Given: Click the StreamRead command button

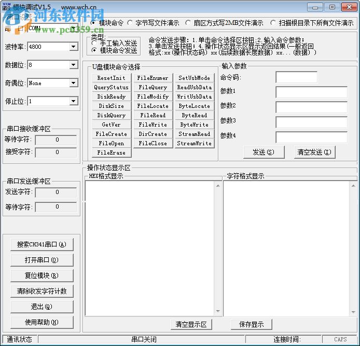Looking at the screenshot, I should pyautogui.click(x=195, y=134).
